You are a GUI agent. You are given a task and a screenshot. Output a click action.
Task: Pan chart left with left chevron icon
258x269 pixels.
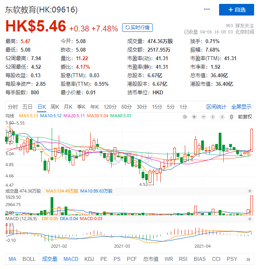213,117
